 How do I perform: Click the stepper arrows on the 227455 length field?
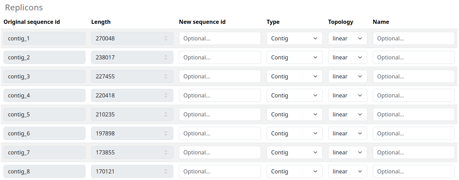(166, 76)
